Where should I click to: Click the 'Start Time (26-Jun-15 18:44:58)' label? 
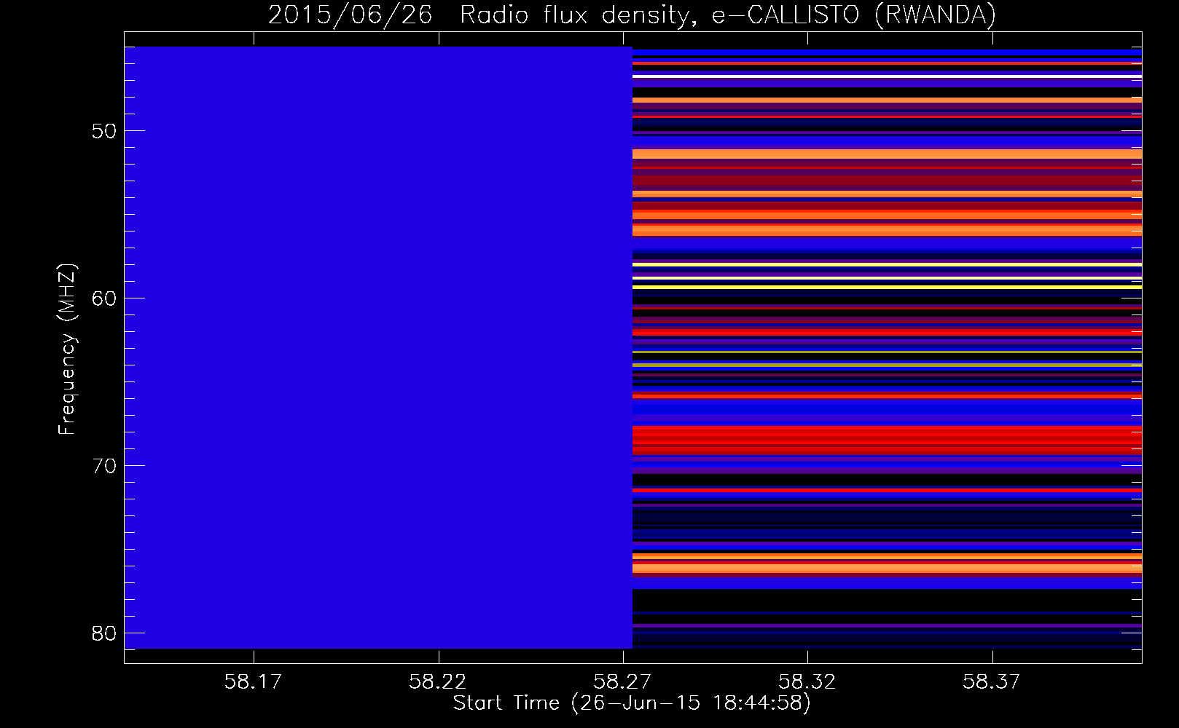tap(632, 703)
